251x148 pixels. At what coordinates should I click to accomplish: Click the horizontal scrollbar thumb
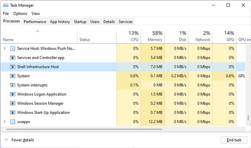(x=84, y=129)
